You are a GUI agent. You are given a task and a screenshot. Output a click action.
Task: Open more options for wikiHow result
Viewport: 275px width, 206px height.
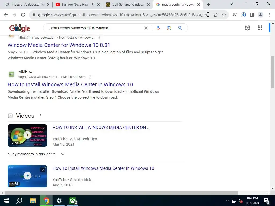[90, 77]
